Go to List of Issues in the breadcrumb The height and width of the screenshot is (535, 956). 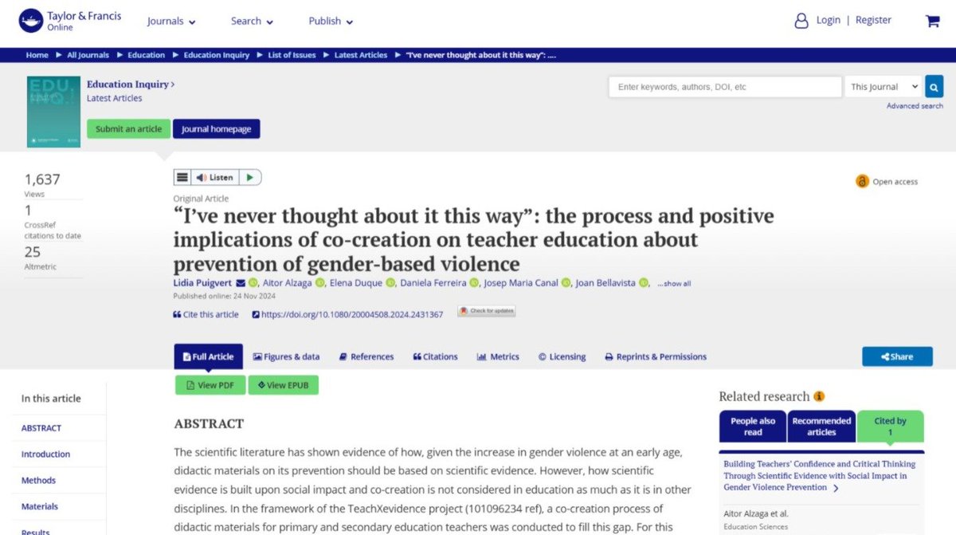coord(292,55)
